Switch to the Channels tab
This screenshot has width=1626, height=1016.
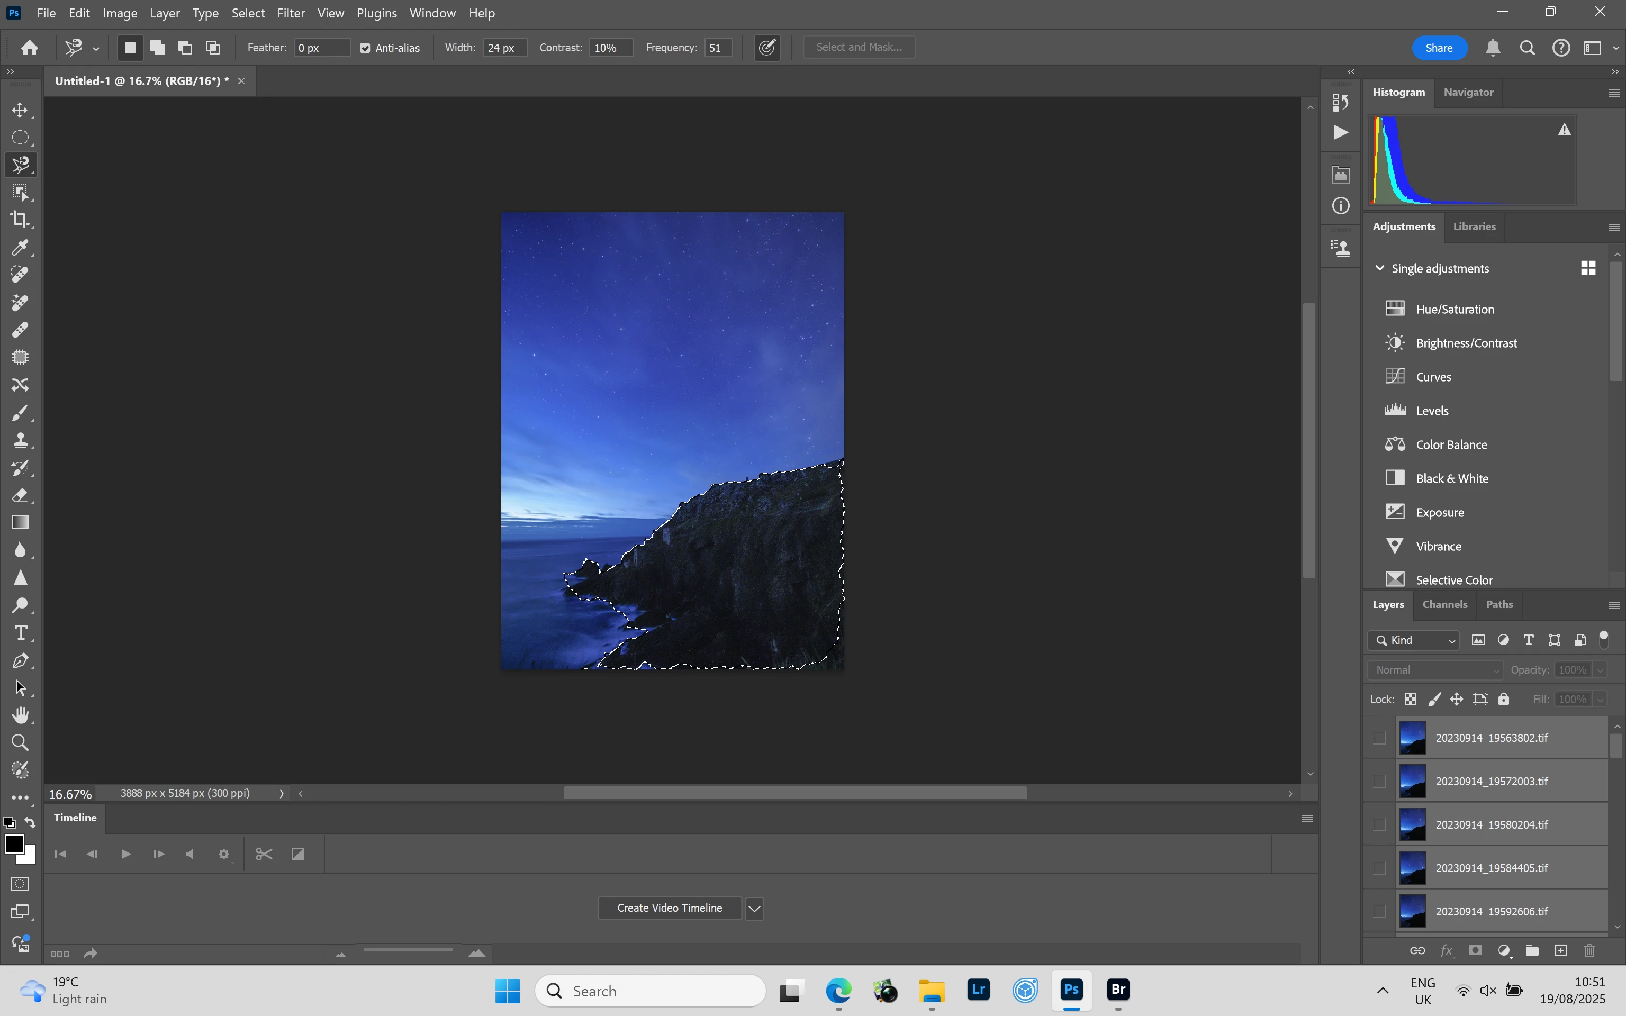click(1444, 604)
